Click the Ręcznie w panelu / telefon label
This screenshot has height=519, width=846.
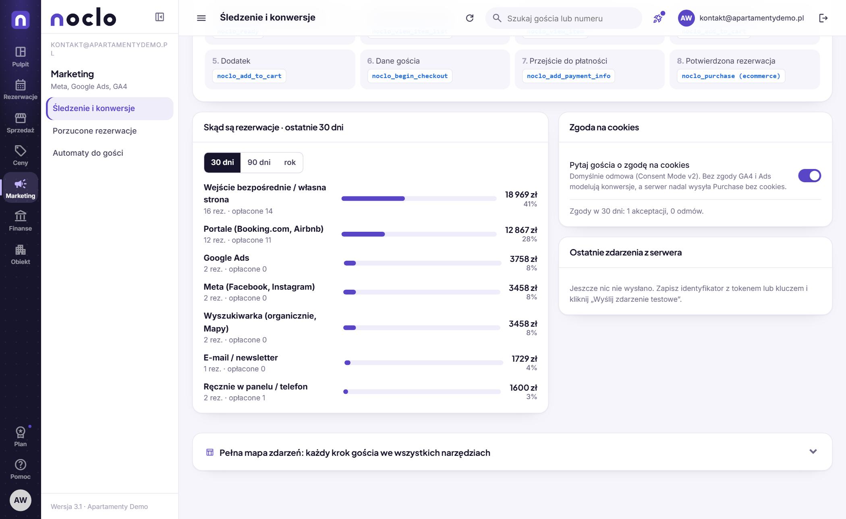[255, 387]
